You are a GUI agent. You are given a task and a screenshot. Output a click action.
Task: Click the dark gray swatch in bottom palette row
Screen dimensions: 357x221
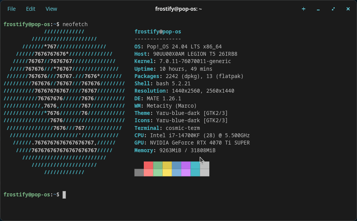pyautogui.click(x=139, y=173)
